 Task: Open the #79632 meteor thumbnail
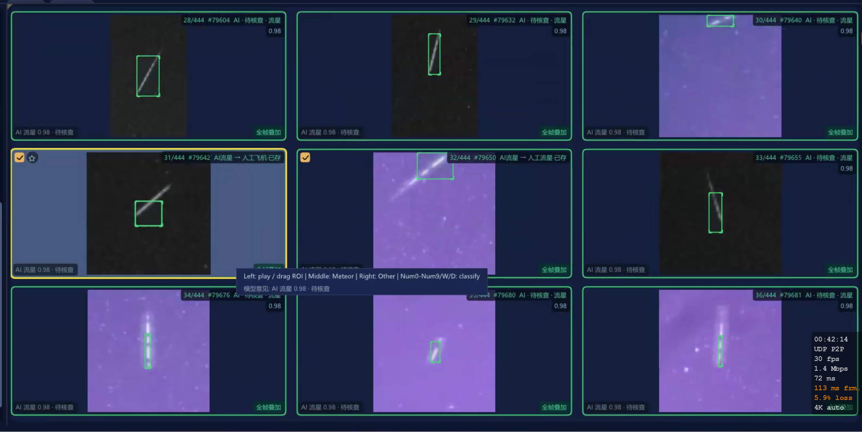(434, 76)
